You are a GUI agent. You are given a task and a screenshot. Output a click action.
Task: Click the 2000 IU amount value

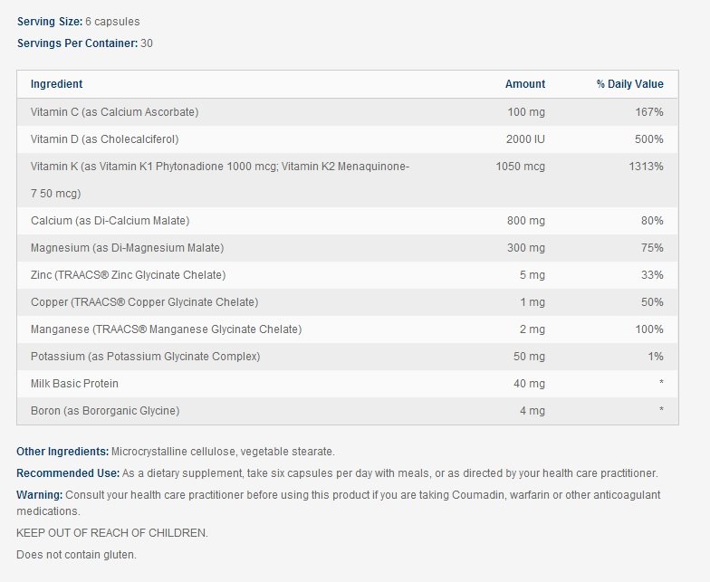tap(525, 139)
